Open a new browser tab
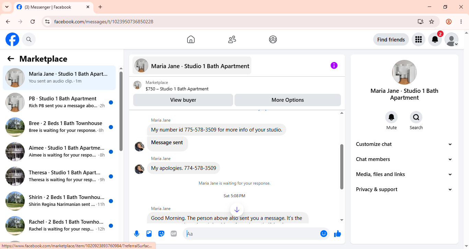Screen dimensions: 469x249 click(x=100, y=7)
